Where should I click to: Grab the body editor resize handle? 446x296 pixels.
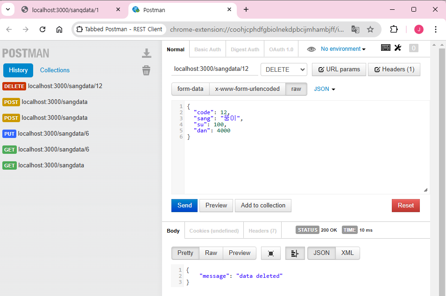(425, 190)
